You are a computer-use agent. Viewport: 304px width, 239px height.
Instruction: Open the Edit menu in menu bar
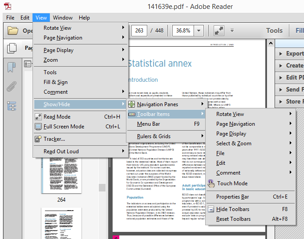point(25,18)
